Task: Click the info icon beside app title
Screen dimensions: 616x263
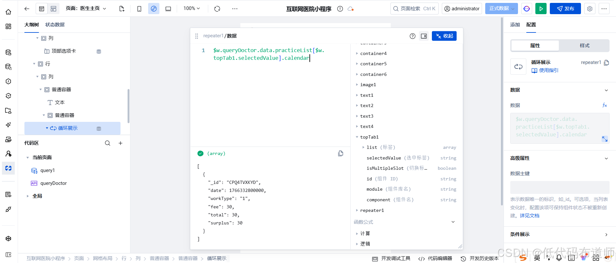Action: 340,9
